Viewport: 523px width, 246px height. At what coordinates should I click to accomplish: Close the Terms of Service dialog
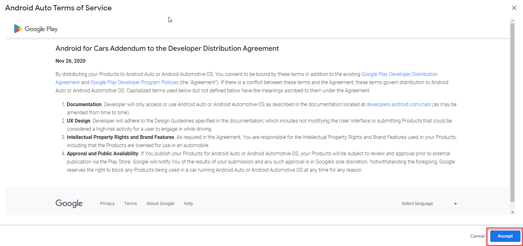click(514, 8)
